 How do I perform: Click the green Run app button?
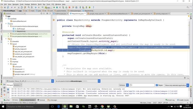(54, 7)
